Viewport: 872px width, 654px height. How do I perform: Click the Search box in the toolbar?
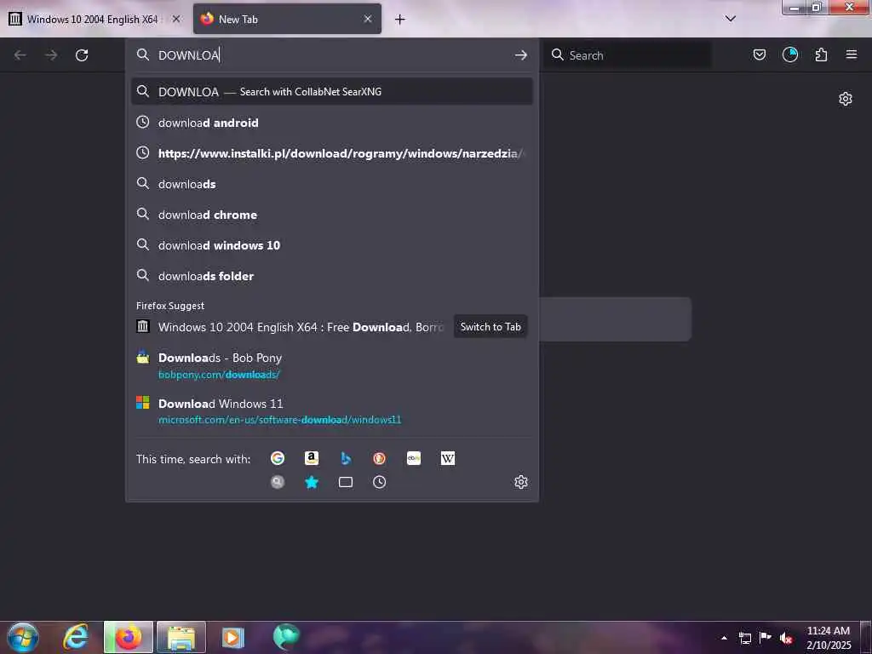[x=628, y=55]
